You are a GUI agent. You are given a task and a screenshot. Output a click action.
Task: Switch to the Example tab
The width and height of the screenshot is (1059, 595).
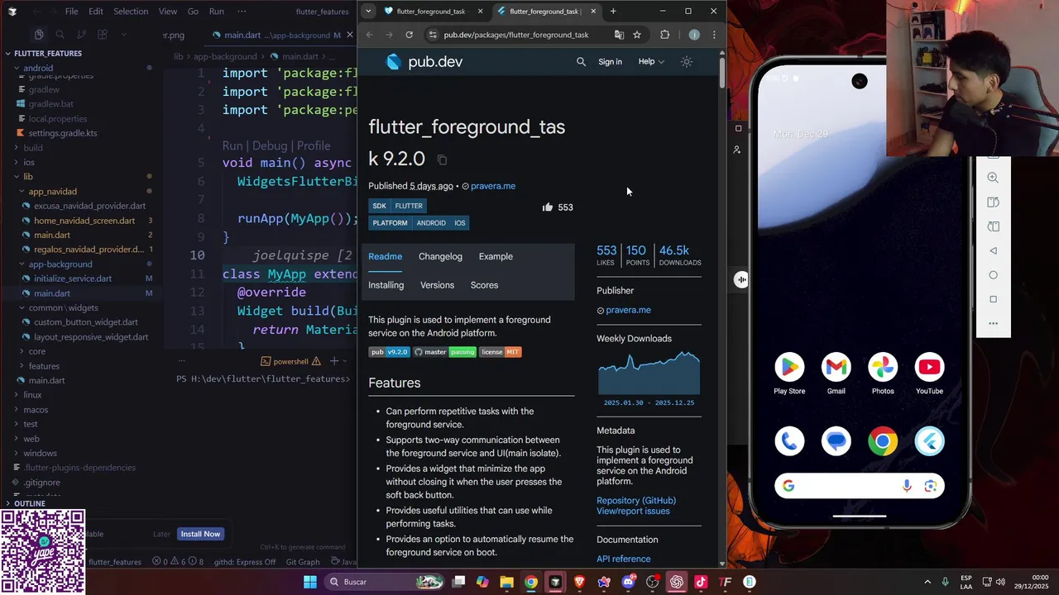(496, 256)
